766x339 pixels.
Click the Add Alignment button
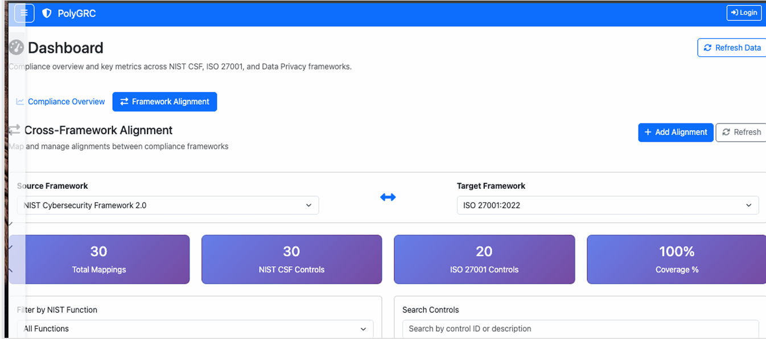click(x=675, y=132)
